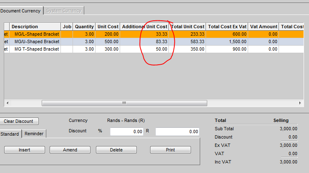Click the Amend button
The image size is (309, 173).
click(70, 150)
